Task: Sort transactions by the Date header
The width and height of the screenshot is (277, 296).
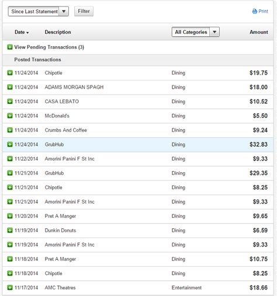Action: (x=22, y=32)
